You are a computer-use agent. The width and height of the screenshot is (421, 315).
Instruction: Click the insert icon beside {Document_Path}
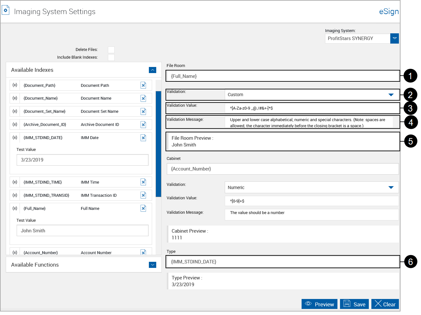[143, 85]
